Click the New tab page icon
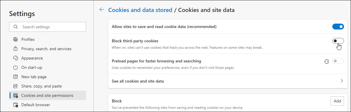 pos(16,77)
